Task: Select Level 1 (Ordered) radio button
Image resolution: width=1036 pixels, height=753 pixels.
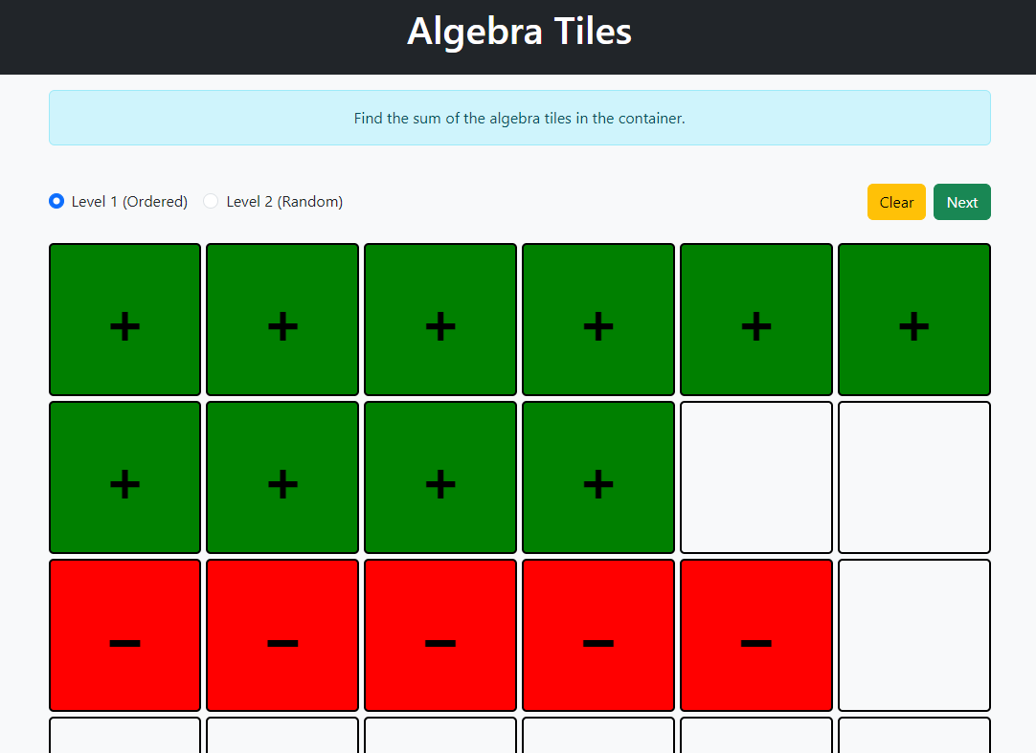Action: [56, 201]
